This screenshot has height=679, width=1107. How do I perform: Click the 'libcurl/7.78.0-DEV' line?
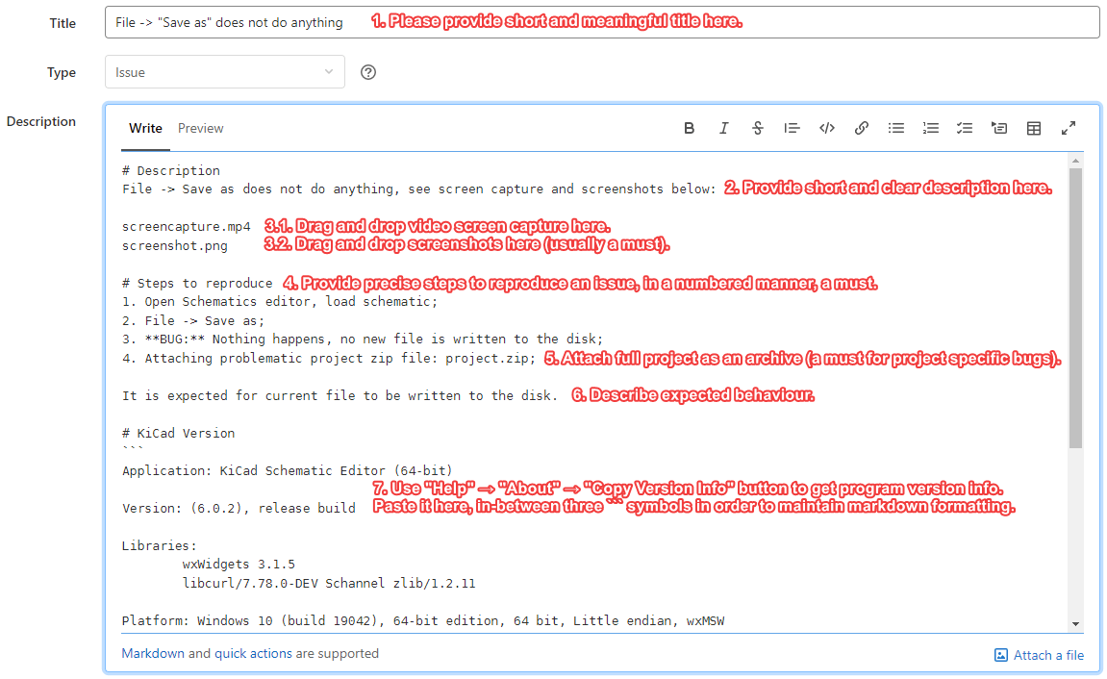pos(329,584)
